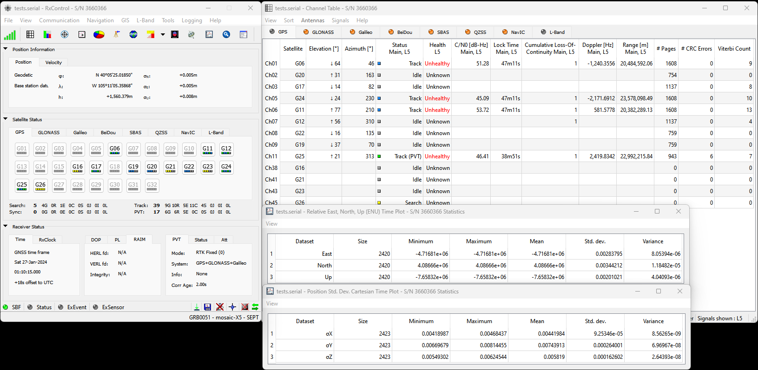Click the Doppler [Hz] column header

click(x=598, y=48)
